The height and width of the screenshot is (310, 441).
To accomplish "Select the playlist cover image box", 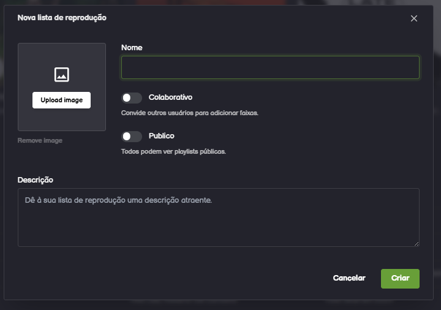I will click(61, 116).
